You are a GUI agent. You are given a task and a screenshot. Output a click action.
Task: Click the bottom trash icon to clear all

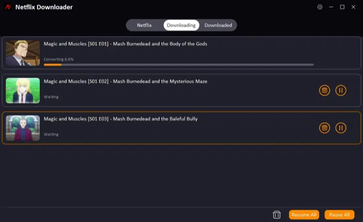point(277,215)
